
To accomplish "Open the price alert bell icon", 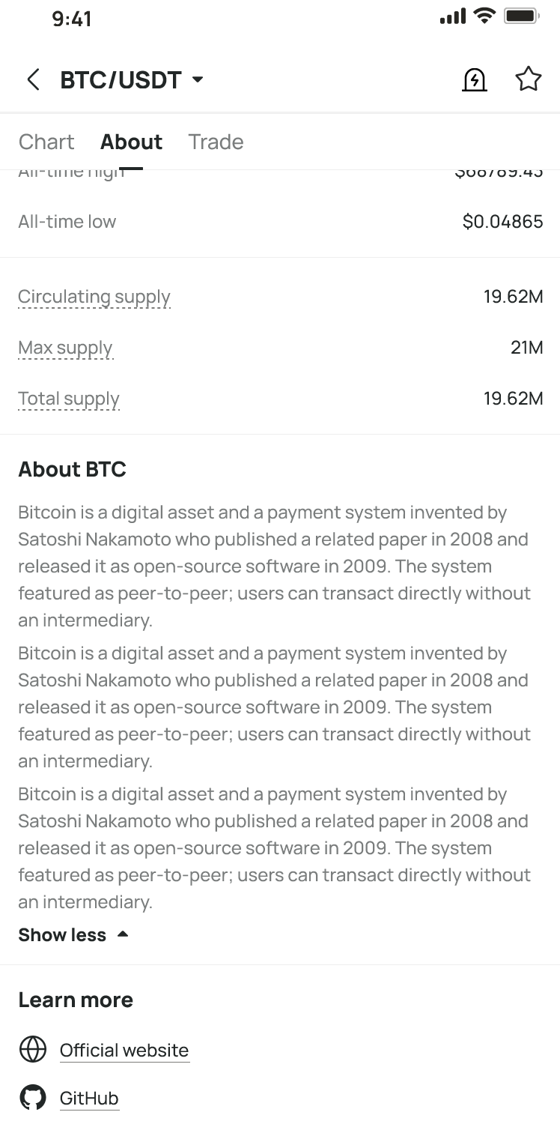I will coord(475,79).
